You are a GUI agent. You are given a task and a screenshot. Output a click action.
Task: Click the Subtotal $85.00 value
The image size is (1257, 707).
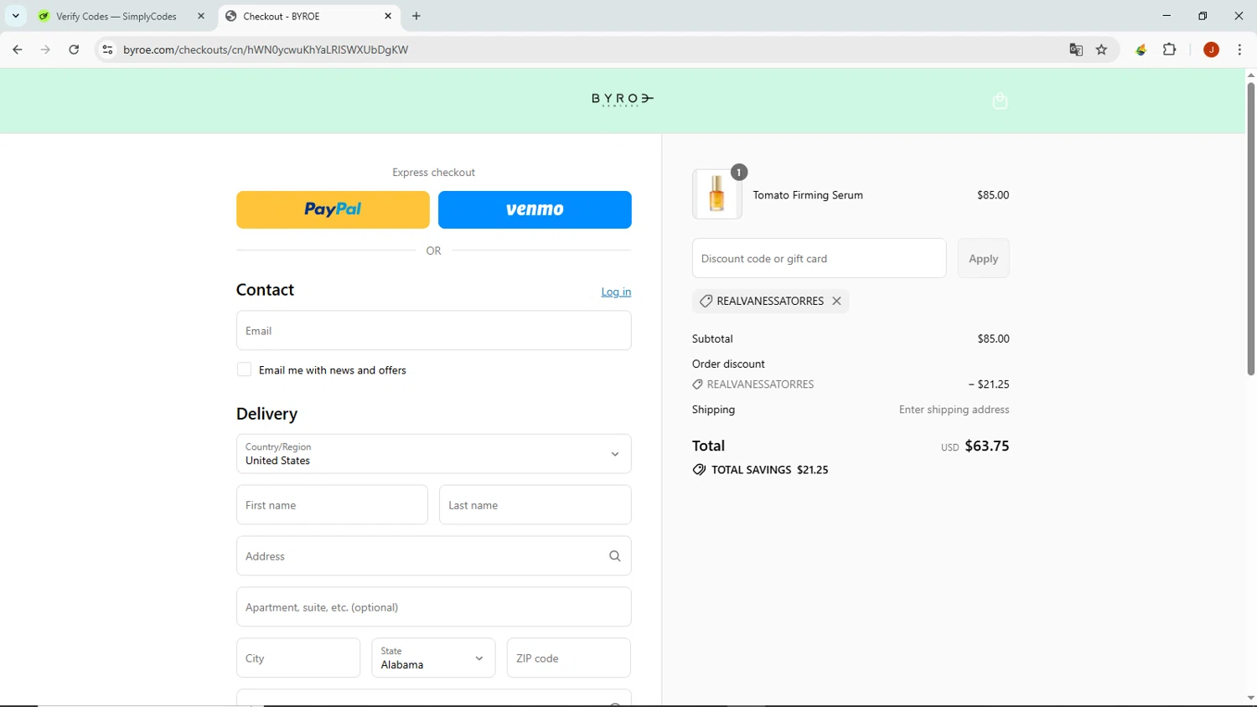tap(993, 338)
